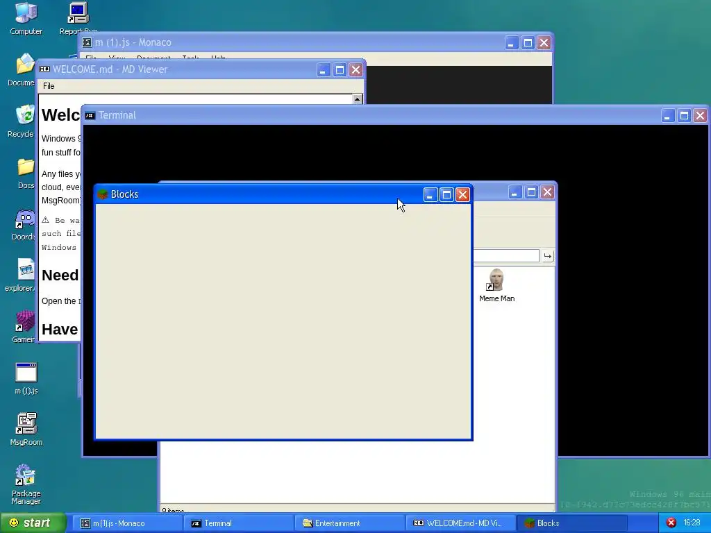Switch to Entertainment taskbar item
Screen dimensions: 711x533
tap(349, 523)
